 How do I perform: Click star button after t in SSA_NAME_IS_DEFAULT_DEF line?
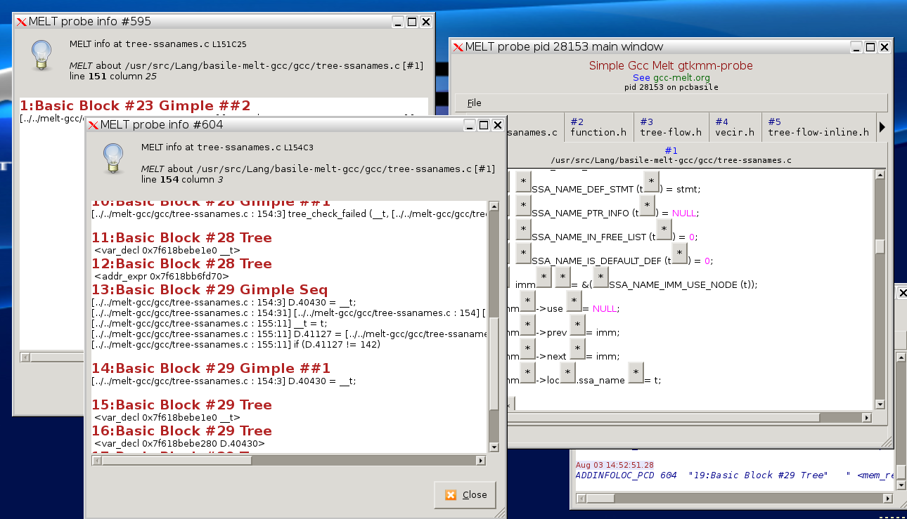pos(678,254)
